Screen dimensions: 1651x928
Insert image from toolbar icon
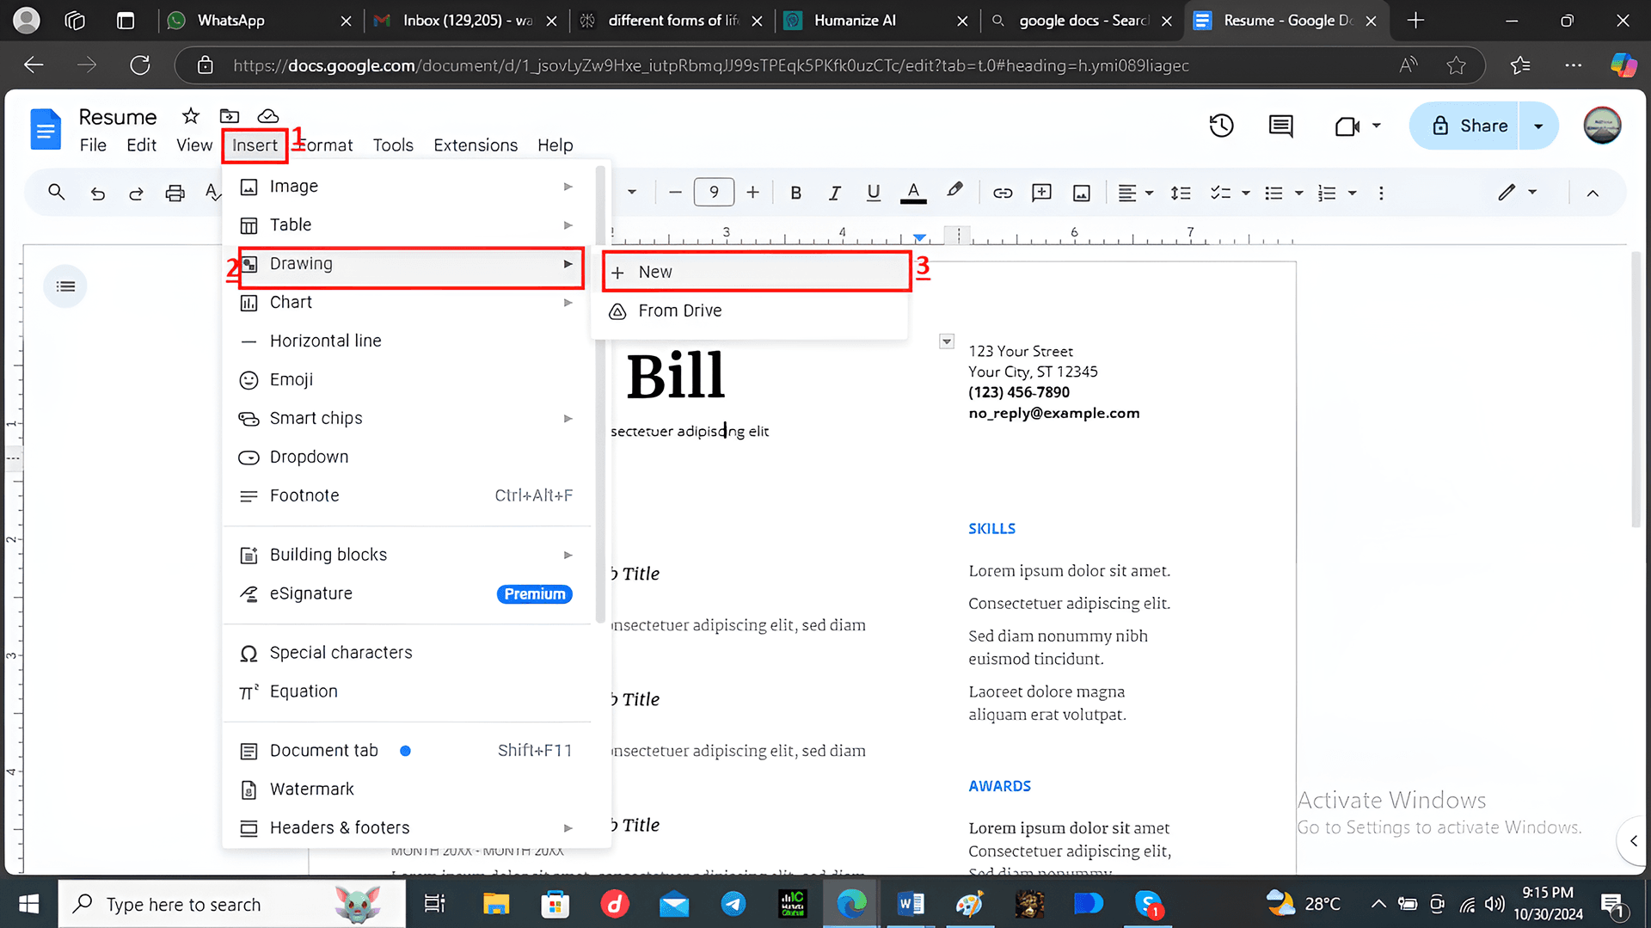[1081, 194]
